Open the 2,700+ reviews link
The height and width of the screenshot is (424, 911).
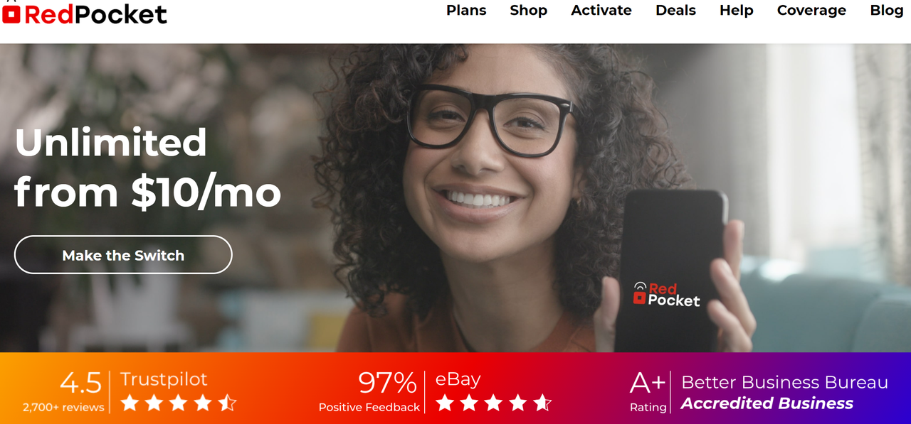(63, 408)
